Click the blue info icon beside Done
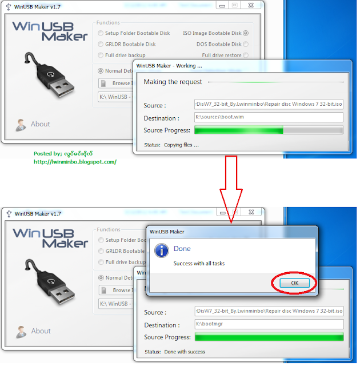 (161, 250)
